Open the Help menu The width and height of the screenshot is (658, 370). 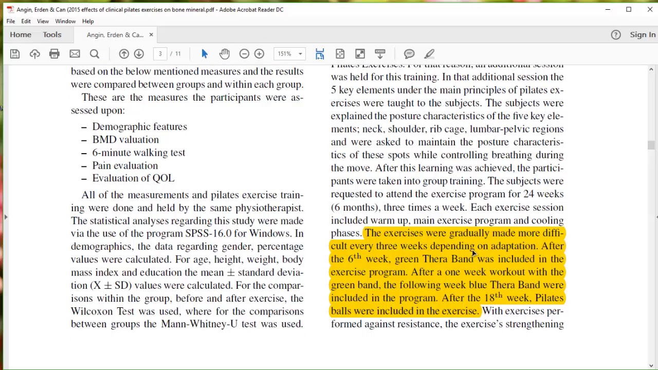click(88, 21)
